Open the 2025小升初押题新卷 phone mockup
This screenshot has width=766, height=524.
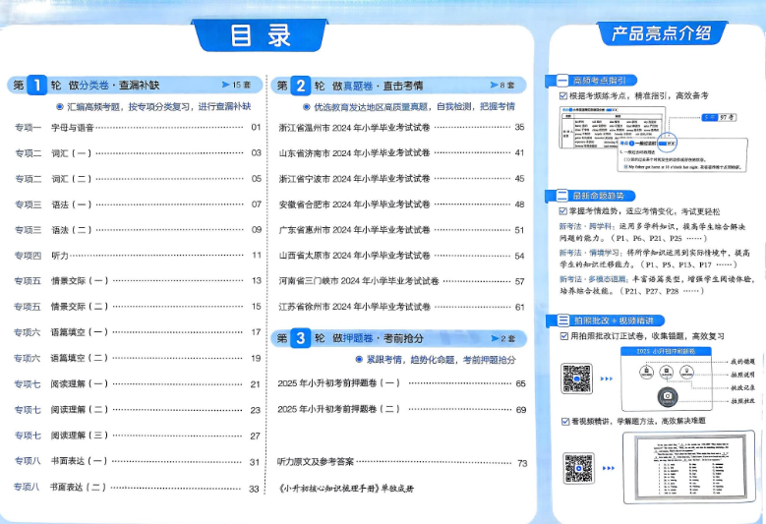[667, 378]
